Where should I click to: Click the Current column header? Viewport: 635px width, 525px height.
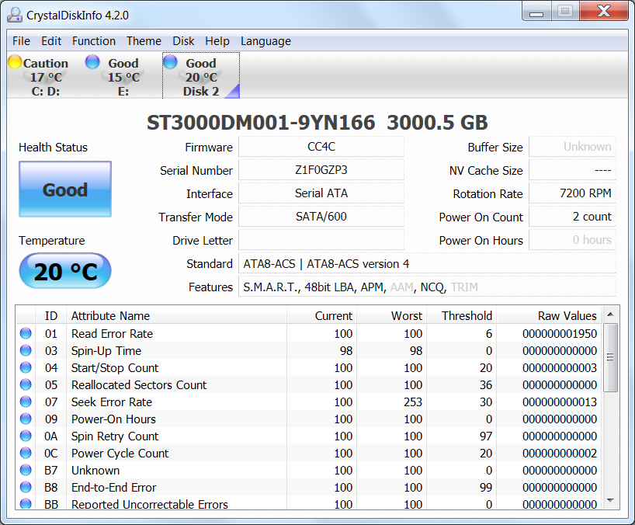coord(322,315)
